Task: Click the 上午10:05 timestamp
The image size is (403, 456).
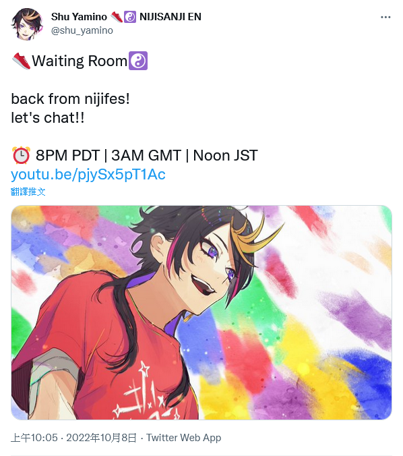Action: tap(34, 438)
